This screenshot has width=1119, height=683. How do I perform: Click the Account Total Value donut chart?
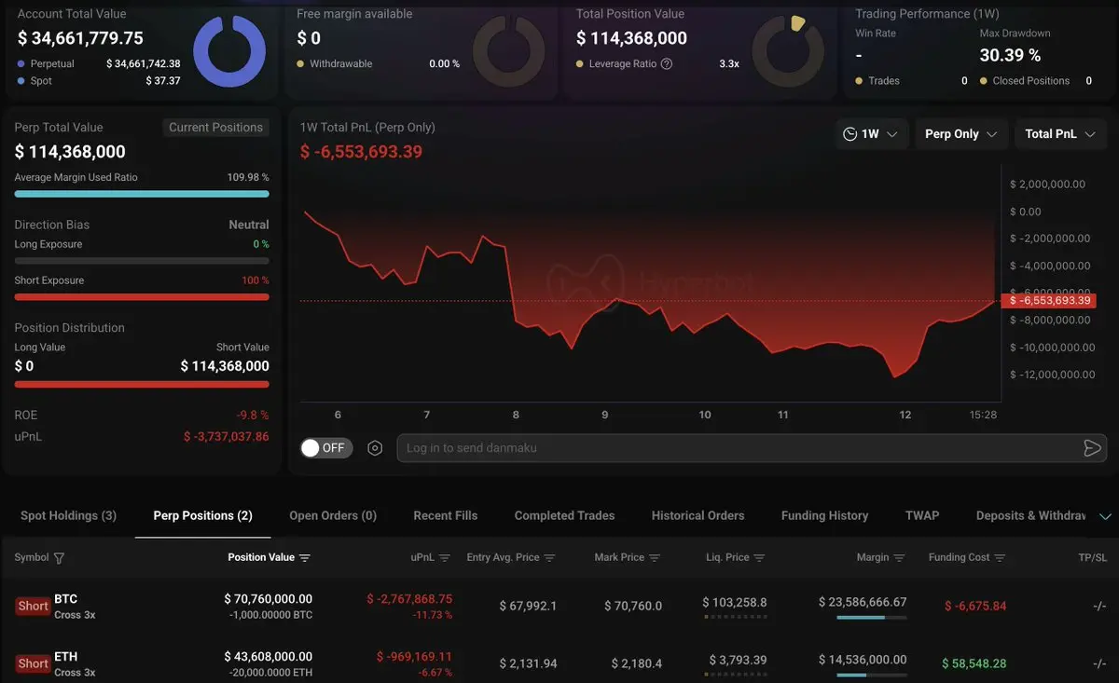coord(229,51)
